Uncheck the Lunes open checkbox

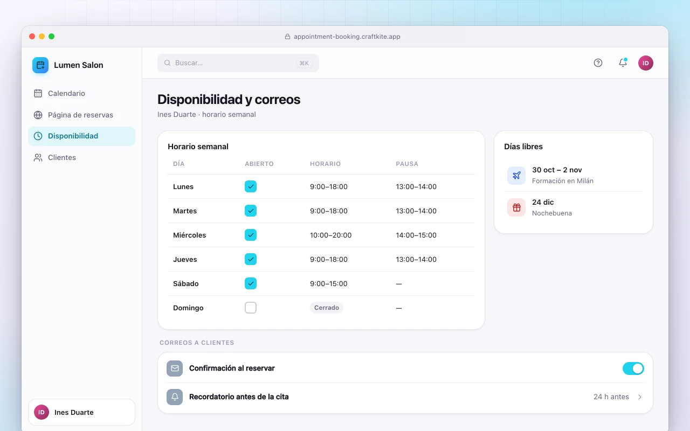251,186
